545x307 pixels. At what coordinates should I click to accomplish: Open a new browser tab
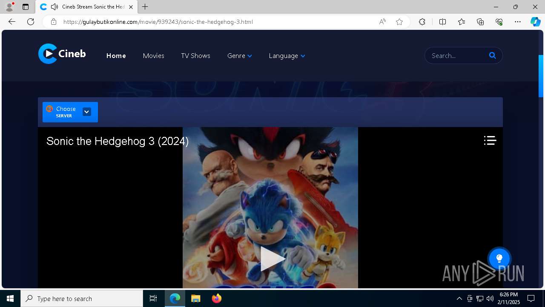coord(145,7)
